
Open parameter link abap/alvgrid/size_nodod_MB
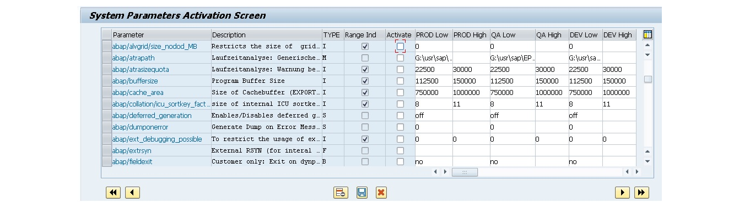click(154, 47)
